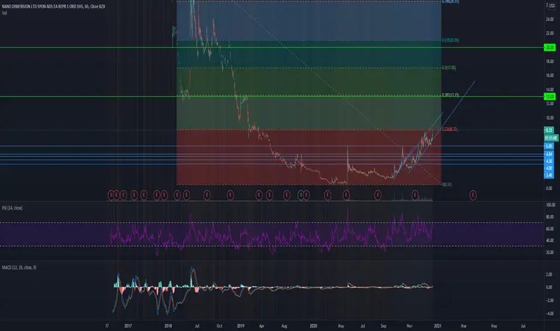Click the green S split marker
The image size is (560, 331).
coord(300,195)
